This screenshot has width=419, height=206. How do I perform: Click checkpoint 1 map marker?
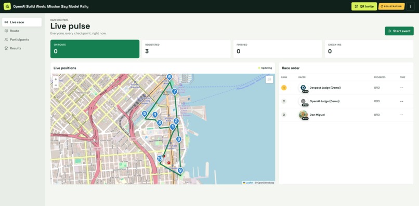point(173,127)
